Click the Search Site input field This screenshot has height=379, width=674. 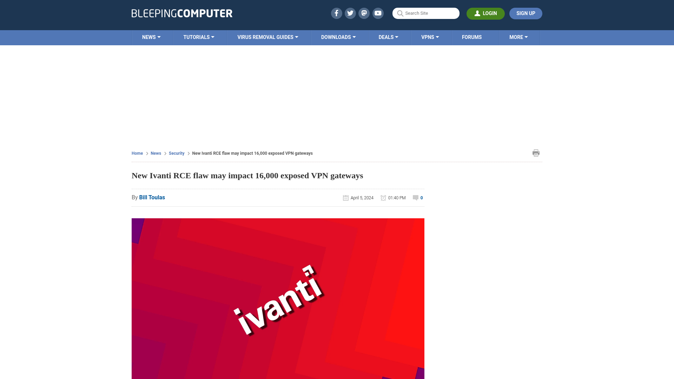click(x=426, y=13)
